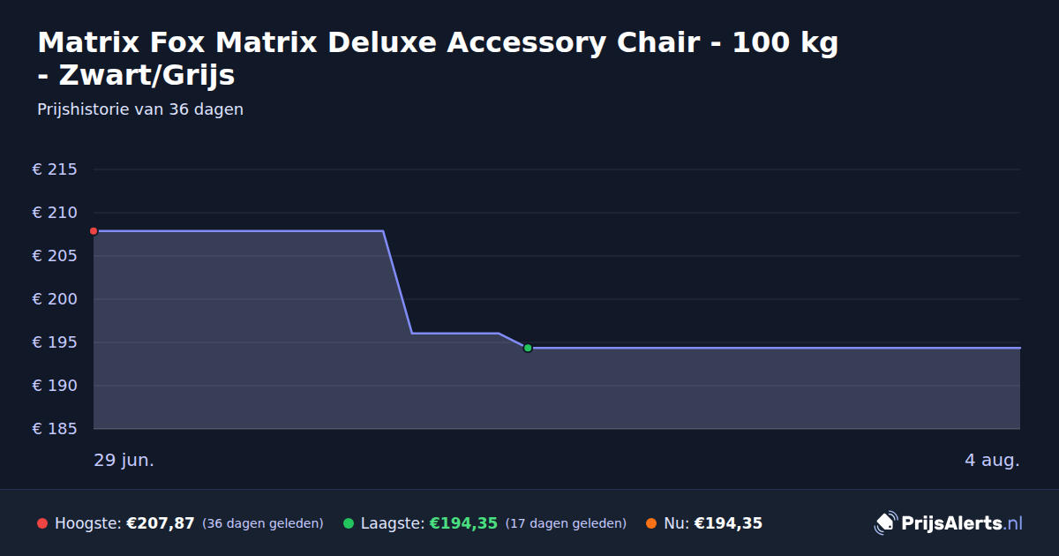Click the PrijsAlerts price tag logo icon
Image resolution: width=1059 pixels, height=556 pixels.
pos(885,523)
